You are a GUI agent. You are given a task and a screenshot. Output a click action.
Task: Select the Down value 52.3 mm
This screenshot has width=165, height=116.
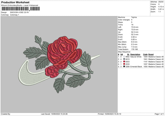135,34
